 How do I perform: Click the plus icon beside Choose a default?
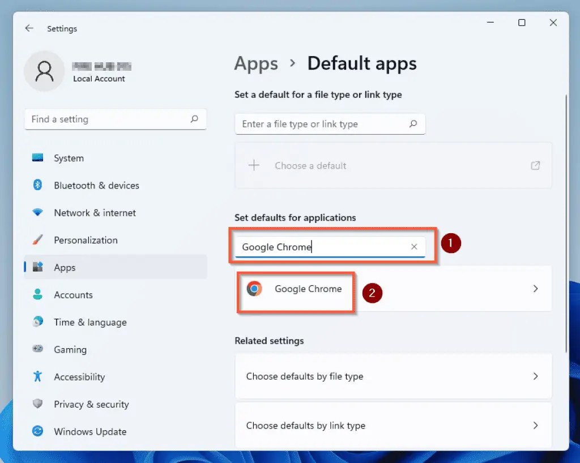(254, 165)
